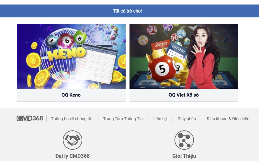The width and height of the screenshot is (259, 161).
Task: Click the network share Giới Thiệu icon
Action: pos(184,140)
